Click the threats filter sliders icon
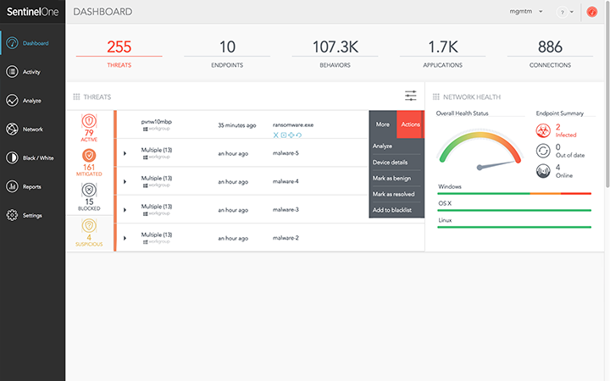Screen dimensions: 610x381 pos(411,97)
